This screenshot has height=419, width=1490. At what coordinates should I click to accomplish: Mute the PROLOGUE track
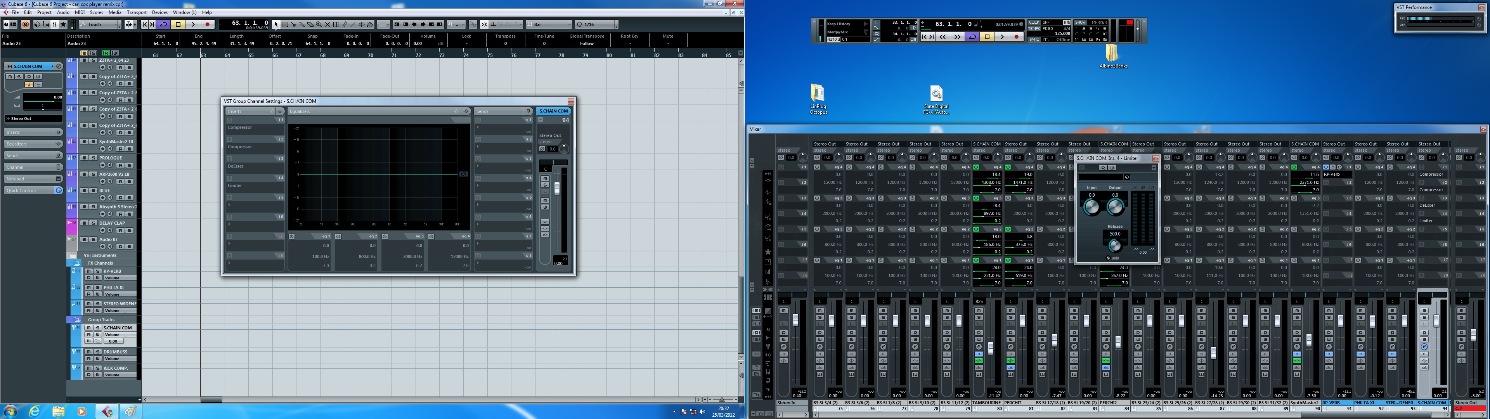[85, 158]
